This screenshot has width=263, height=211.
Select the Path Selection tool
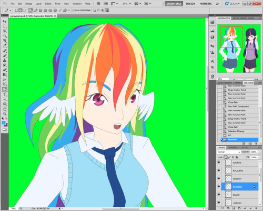[x=5, y=99]
